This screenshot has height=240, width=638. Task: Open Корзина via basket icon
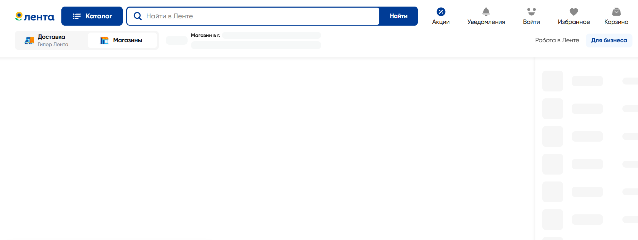[x=616, y=12]
